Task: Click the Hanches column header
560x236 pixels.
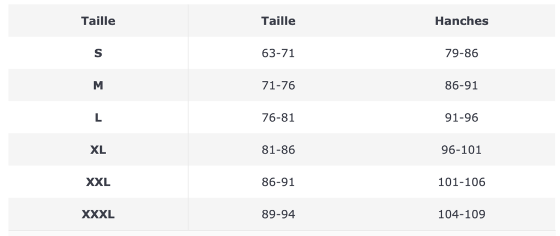Action: tap(462, 21)
